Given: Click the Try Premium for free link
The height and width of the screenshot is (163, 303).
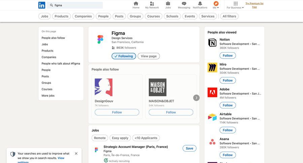Looking at the screenshot, I should [255, 5].
